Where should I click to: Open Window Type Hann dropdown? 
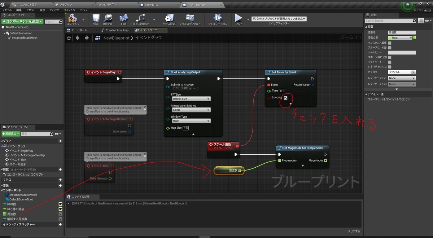pos(191,121)
